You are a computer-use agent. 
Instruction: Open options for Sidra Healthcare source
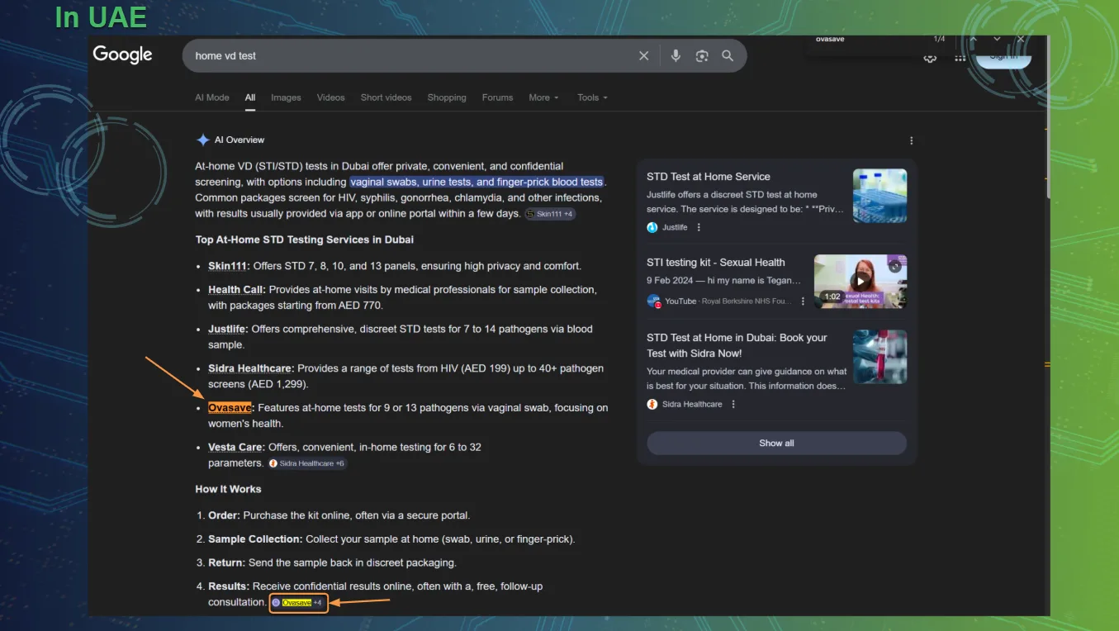(x=733, y=404)
